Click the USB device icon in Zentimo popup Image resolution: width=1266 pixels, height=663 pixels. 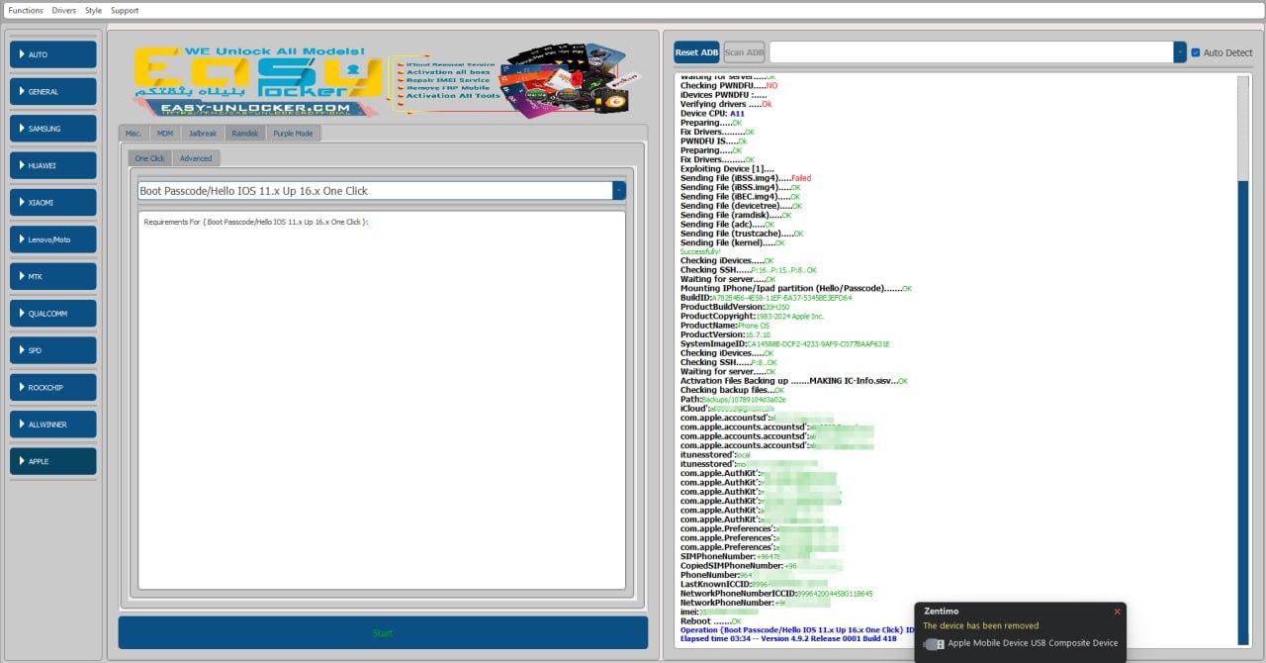click(x=934, y=643)
